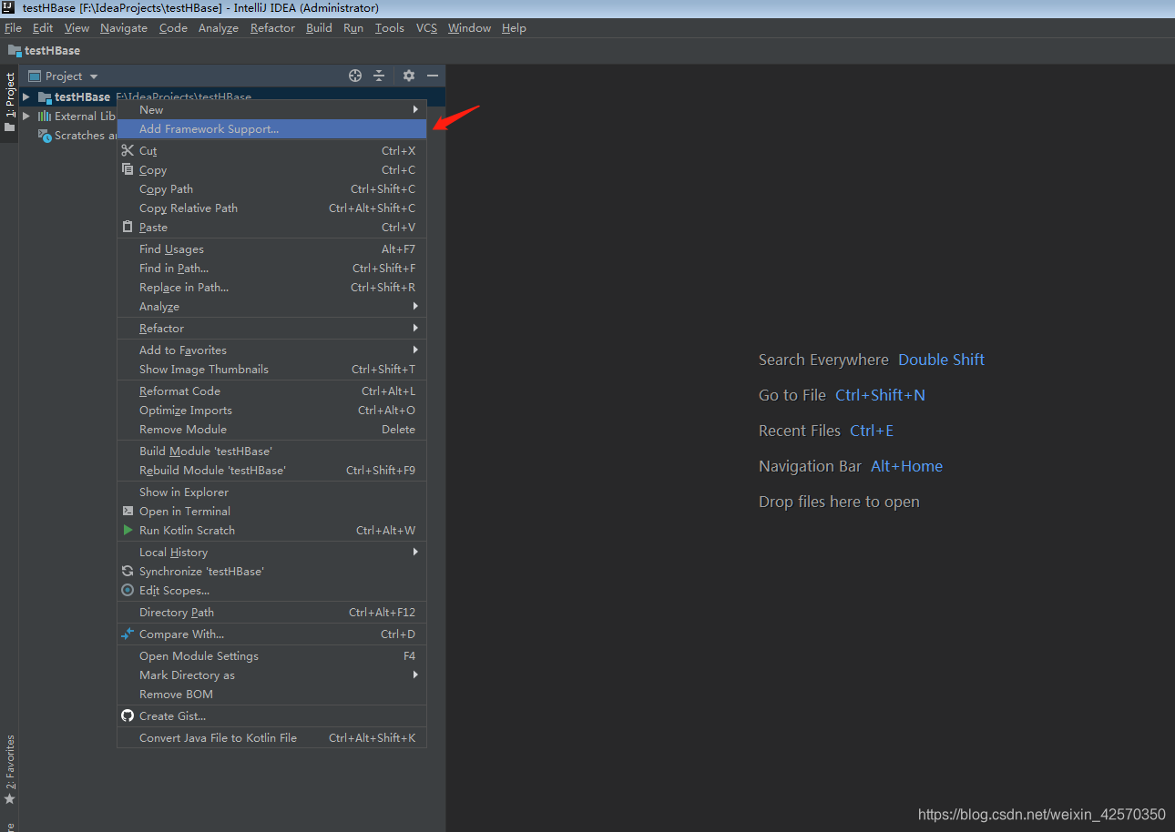Choose Copy Relative Path

pos(271,208)
